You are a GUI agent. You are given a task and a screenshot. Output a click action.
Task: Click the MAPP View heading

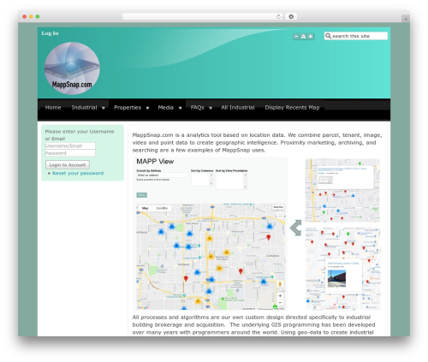tap(155, 162)
